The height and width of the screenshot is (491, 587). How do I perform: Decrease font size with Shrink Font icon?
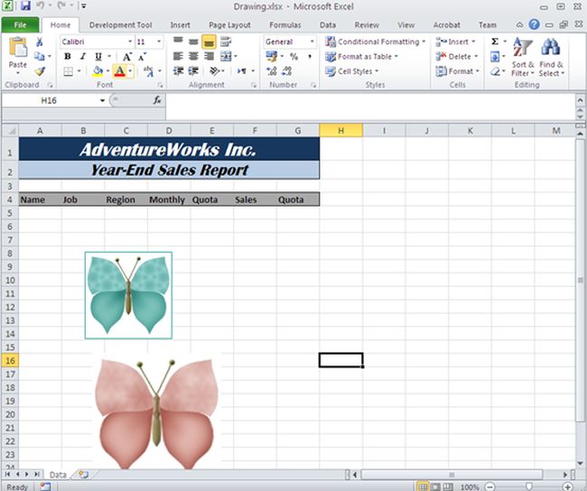[143, 57]
